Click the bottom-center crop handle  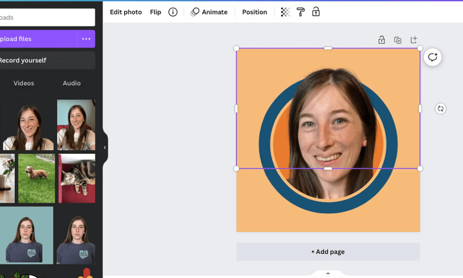[x=328, y=169]
